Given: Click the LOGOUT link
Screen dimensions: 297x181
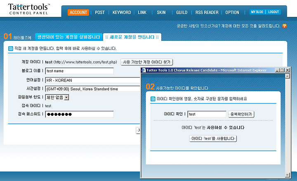Looking at the screenshot, I should click(273, 12).
